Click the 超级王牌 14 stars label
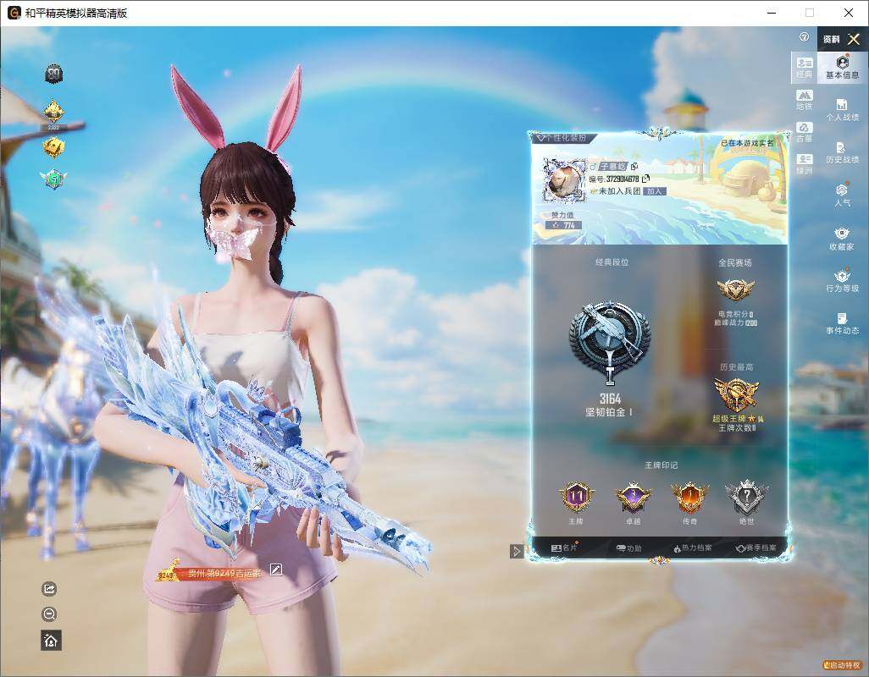This screenshot has height=677, width=869. [x=738, y=419]
